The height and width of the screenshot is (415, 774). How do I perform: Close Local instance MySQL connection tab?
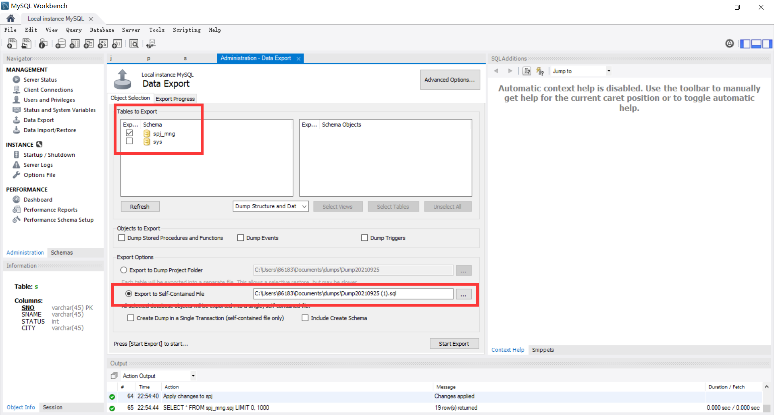point(91,19)
